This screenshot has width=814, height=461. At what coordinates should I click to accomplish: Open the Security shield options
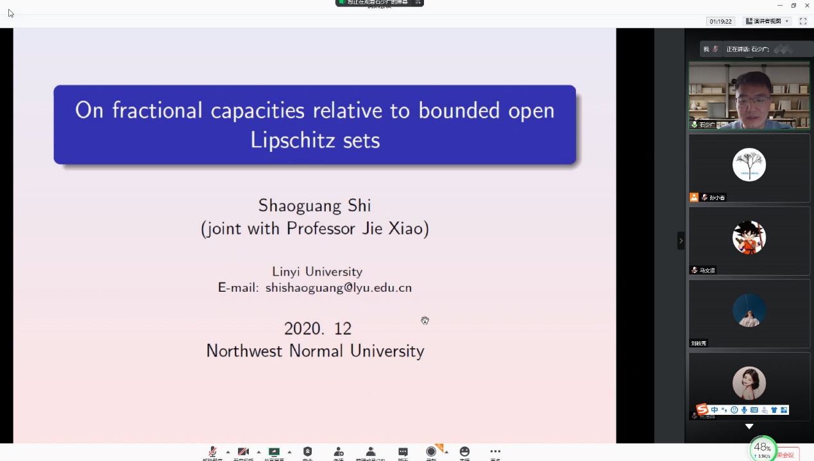click(x=307, y=452)
